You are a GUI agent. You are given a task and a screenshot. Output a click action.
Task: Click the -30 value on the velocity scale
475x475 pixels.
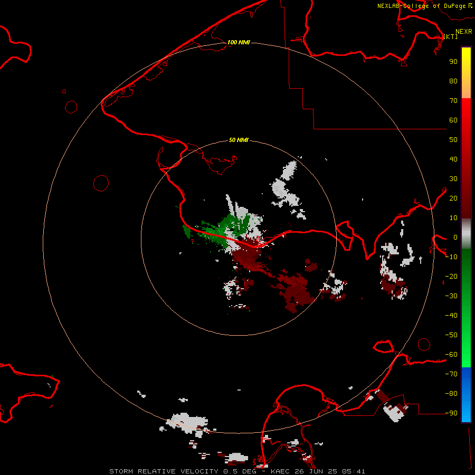coord(451,296)
